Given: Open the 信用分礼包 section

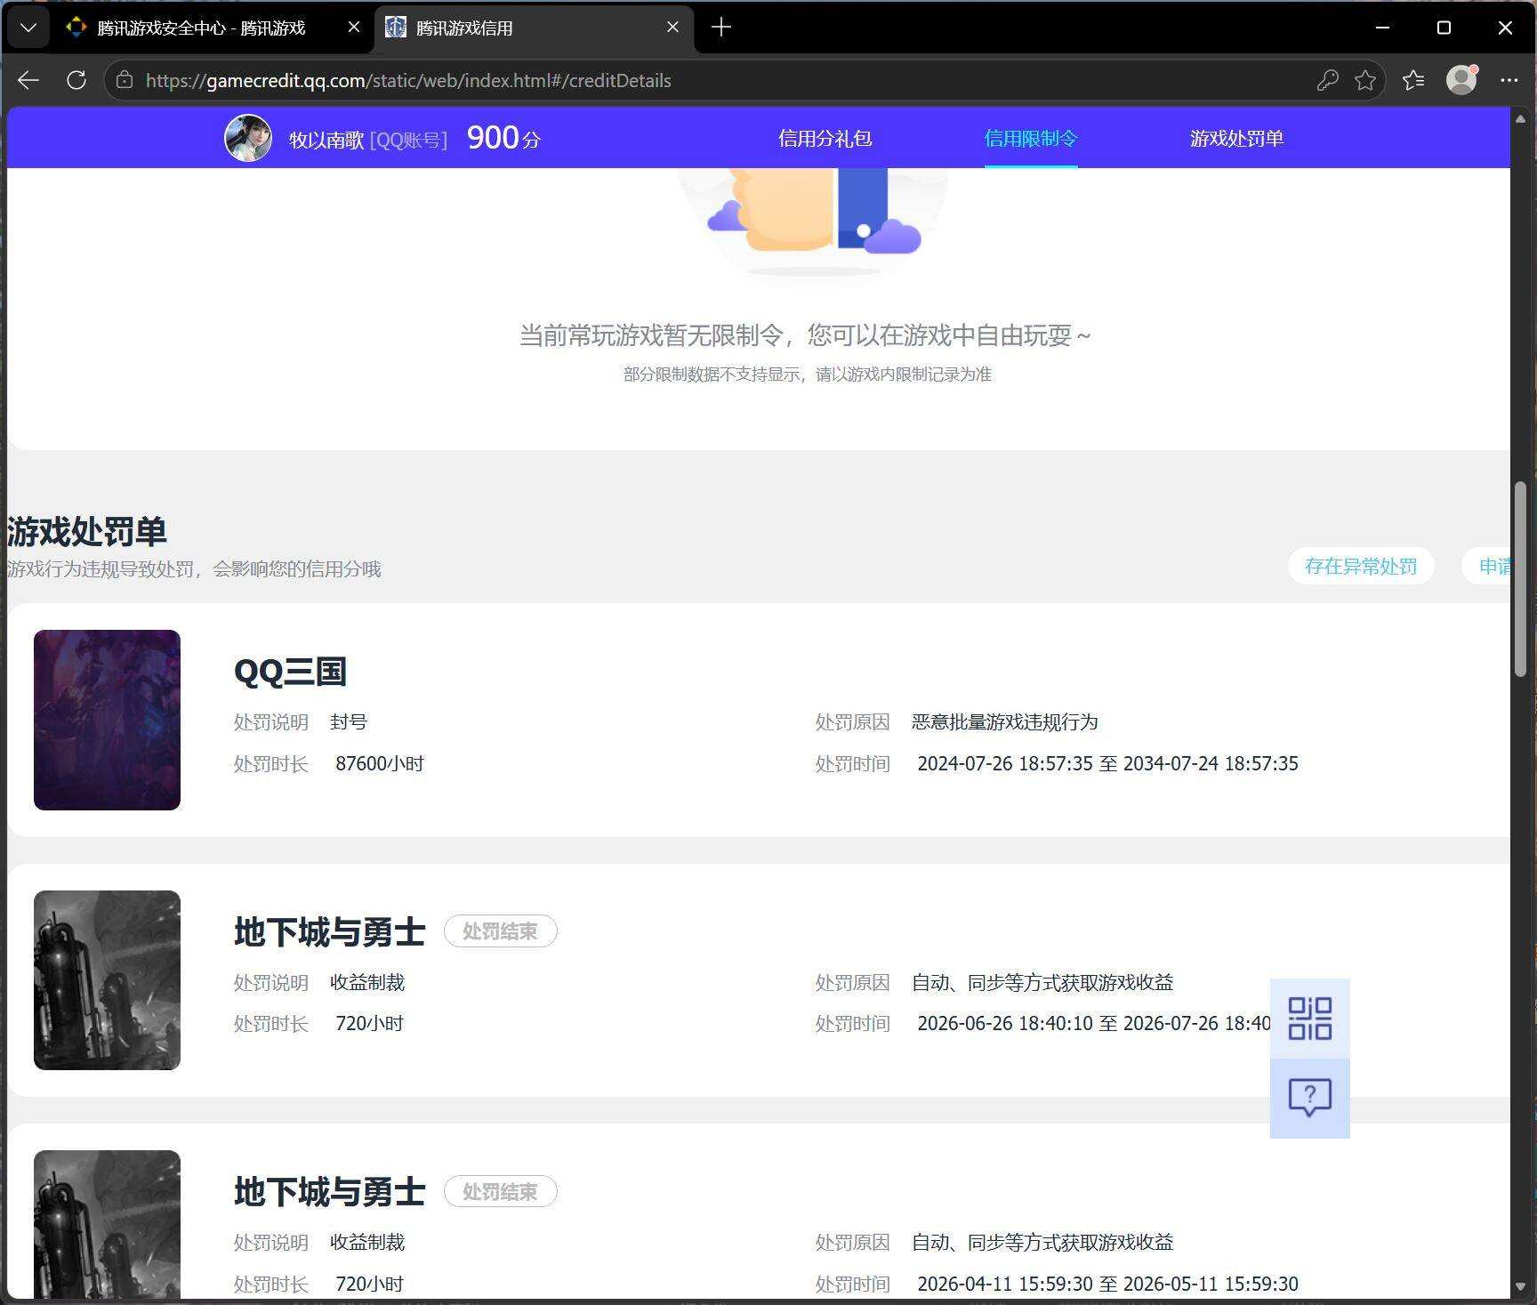Looking at the screenshot, I should click(x=825, y=139).
